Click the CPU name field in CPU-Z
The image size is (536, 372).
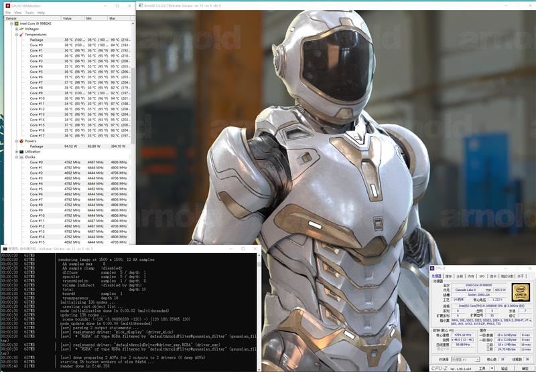479,285
